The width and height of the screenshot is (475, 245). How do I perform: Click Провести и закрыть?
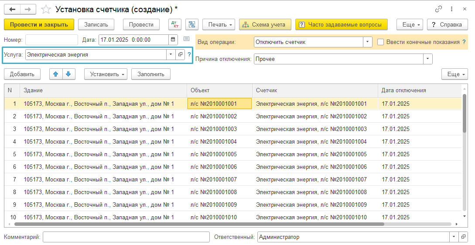(39, 24)
